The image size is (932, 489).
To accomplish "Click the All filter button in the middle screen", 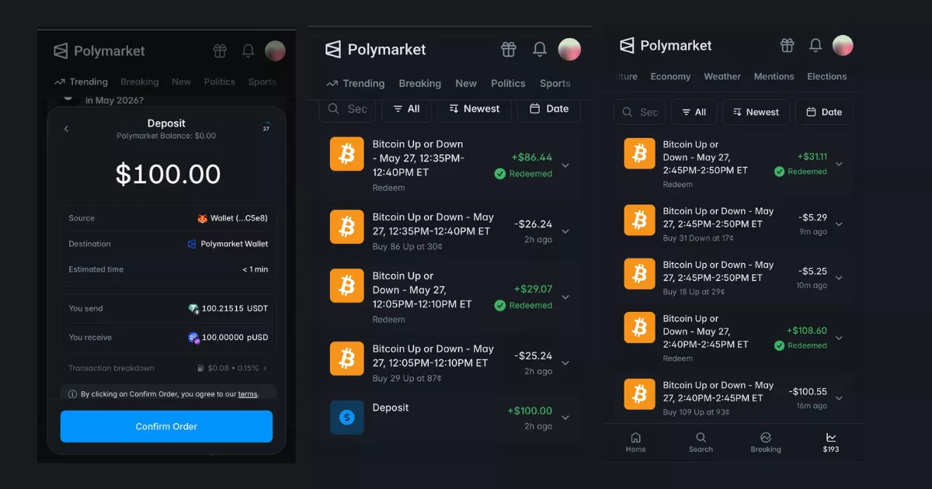I will tap(406, 109).
